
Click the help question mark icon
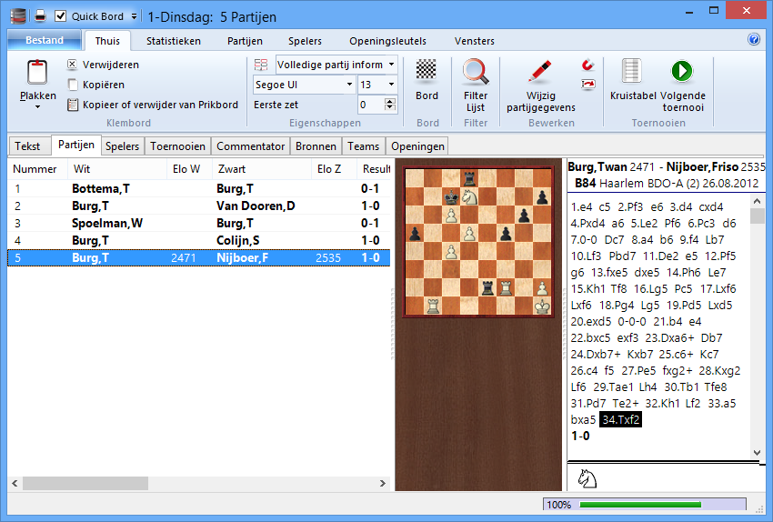[x=754, y=39]
